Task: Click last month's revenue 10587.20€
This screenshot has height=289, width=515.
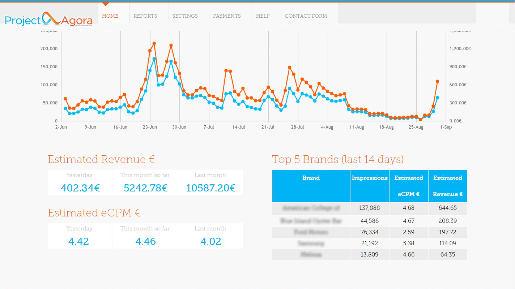Action: pyautogui.click(x=210, y=188)
